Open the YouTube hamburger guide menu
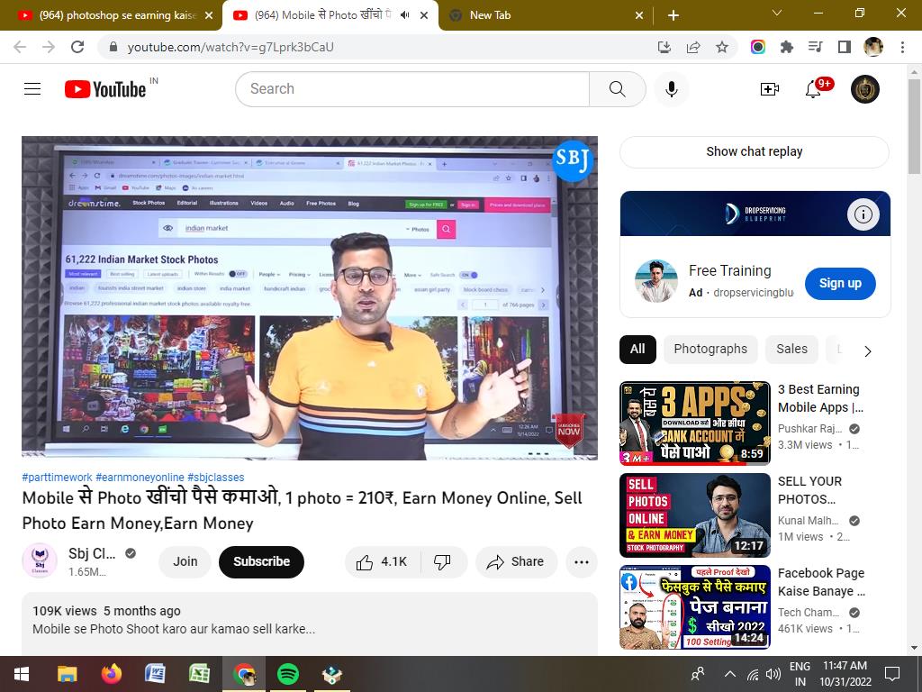 coord(32,88)
